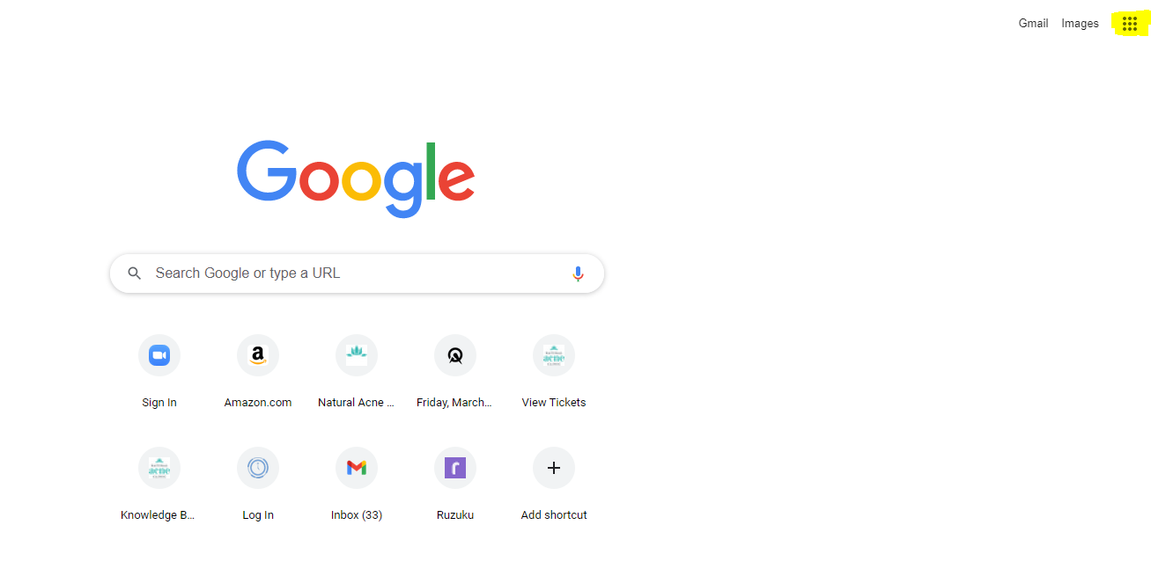Go to Gmail link in header

[1033, 24]
